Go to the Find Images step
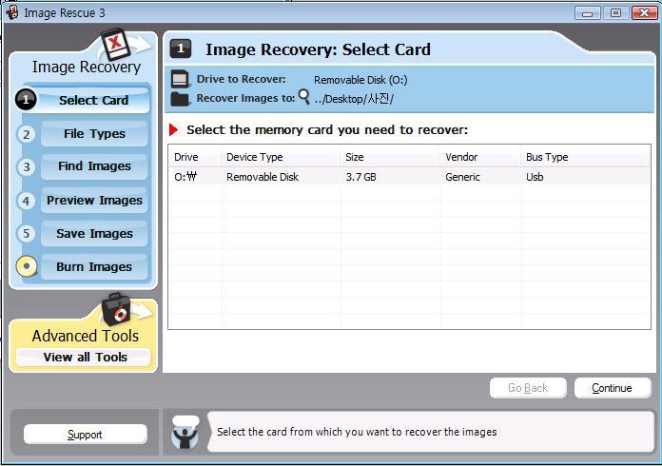The height and width of the screenshot is (466, 662). [94, 166]
